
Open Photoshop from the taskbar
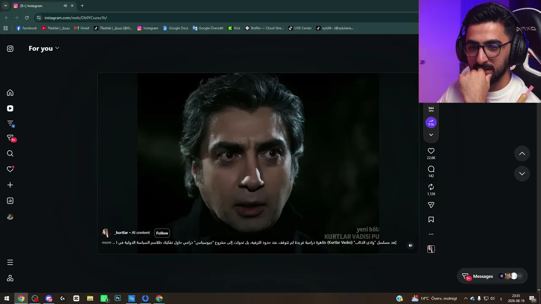click(x=118, y=299)
